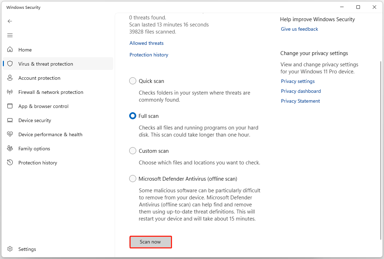Click the Firewall & network antenna icon
Viewport: 384px width, 259px height.
[x=10, y=92]
